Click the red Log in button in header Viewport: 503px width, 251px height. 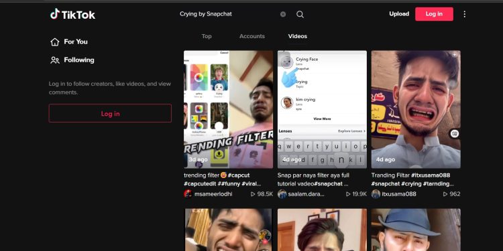pyautogui.click(x=434, y=14)
